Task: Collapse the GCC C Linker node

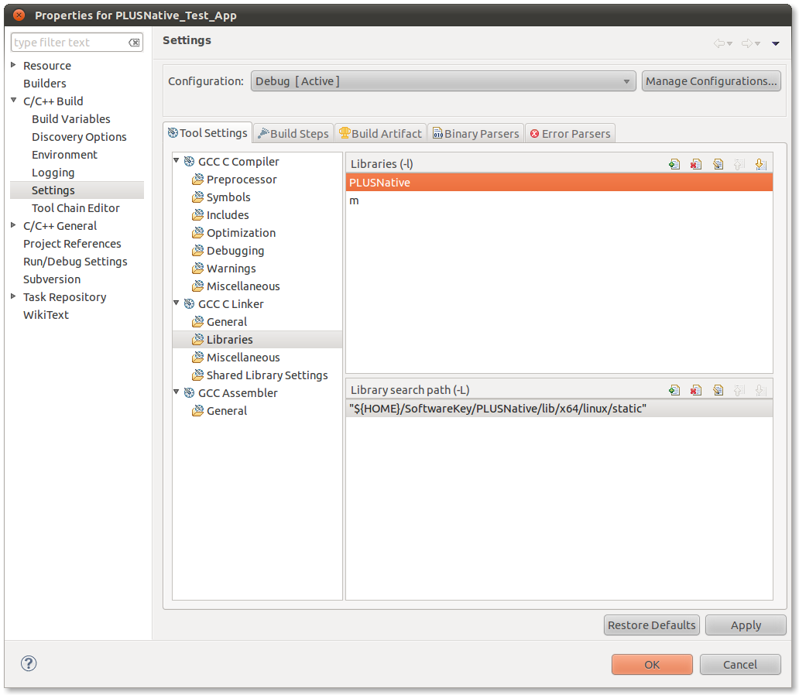Action: pos(177,303)
